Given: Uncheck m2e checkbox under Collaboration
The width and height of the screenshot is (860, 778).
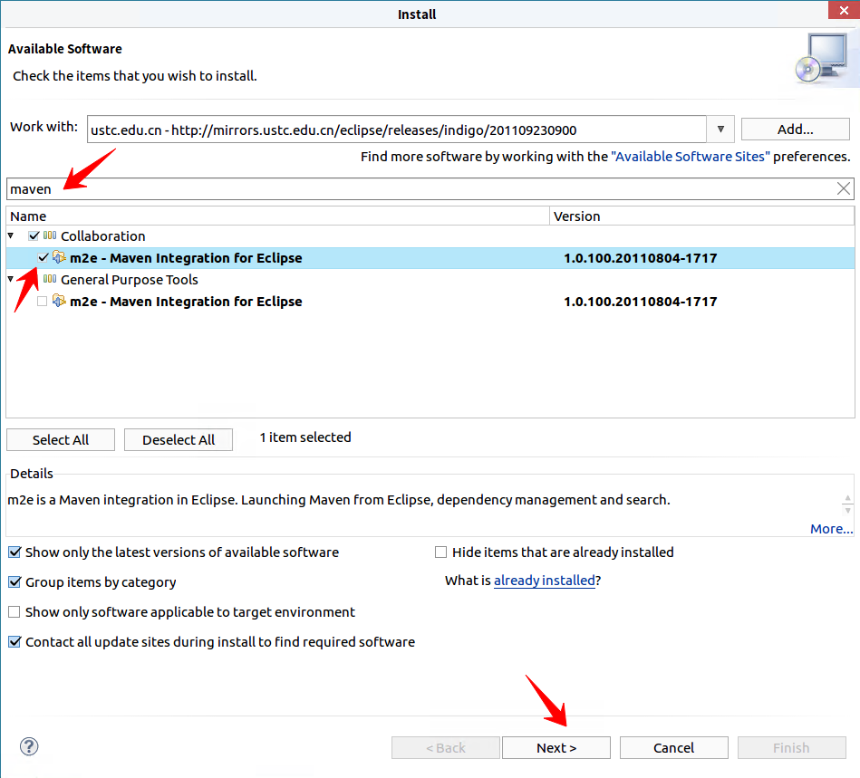Looking at the screenshot, I should [43, 257].
